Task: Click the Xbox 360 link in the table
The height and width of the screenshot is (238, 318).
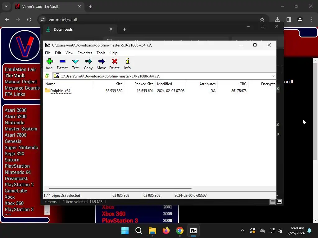Action: point(113,214)
